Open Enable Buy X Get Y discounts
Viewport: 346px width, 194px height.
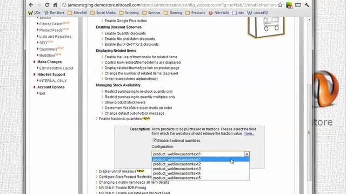coord(131,44)
